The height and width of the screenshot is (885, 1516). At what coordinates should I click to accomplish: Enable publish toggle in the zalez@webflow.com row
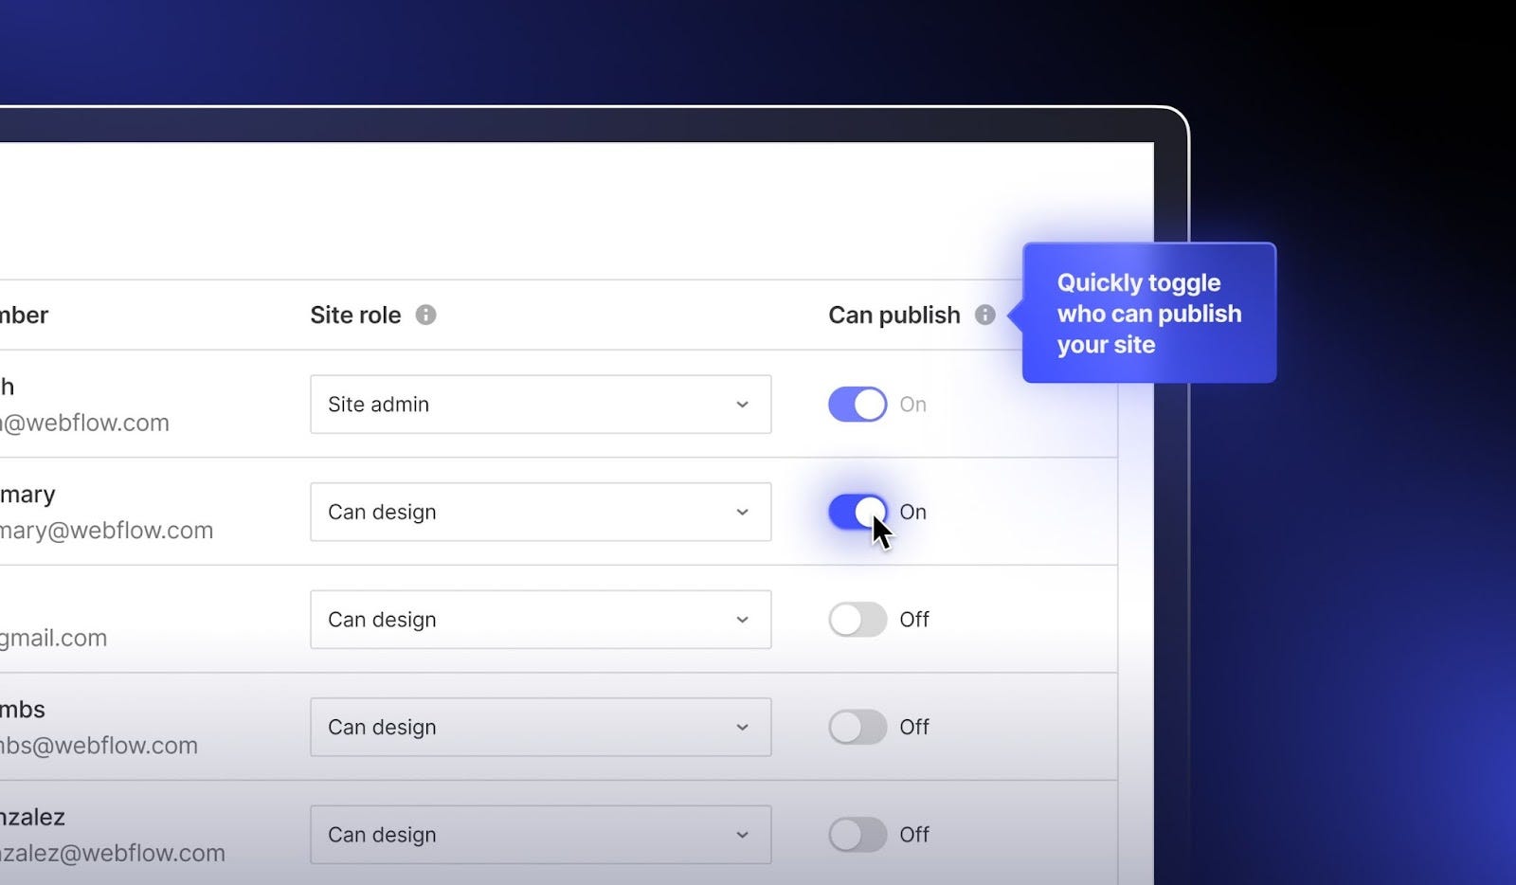857,835
